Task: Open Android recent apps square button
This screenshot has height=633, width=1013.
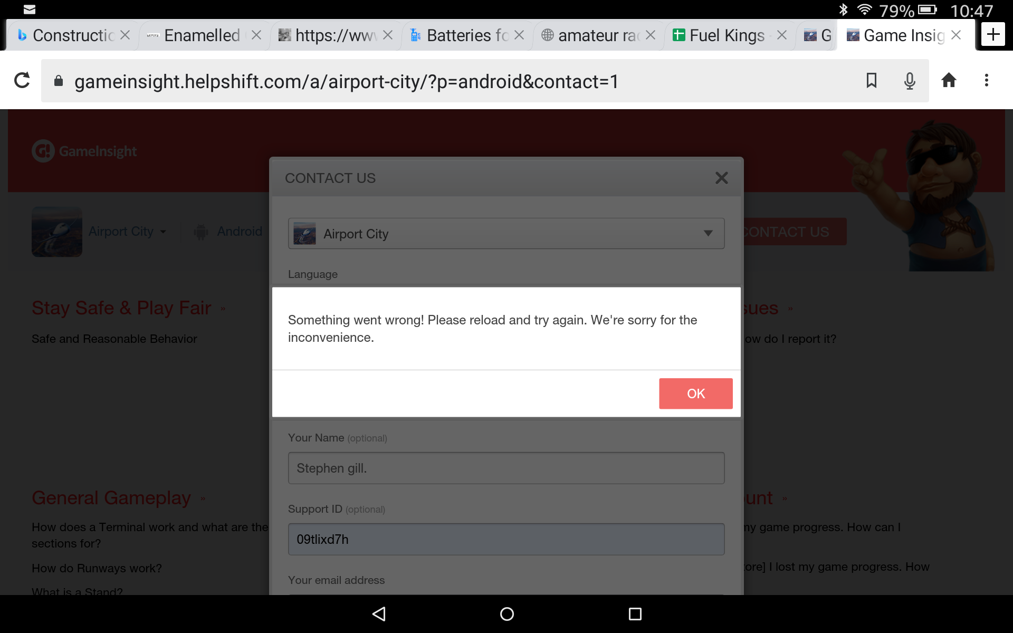Action: coord(635,613)
